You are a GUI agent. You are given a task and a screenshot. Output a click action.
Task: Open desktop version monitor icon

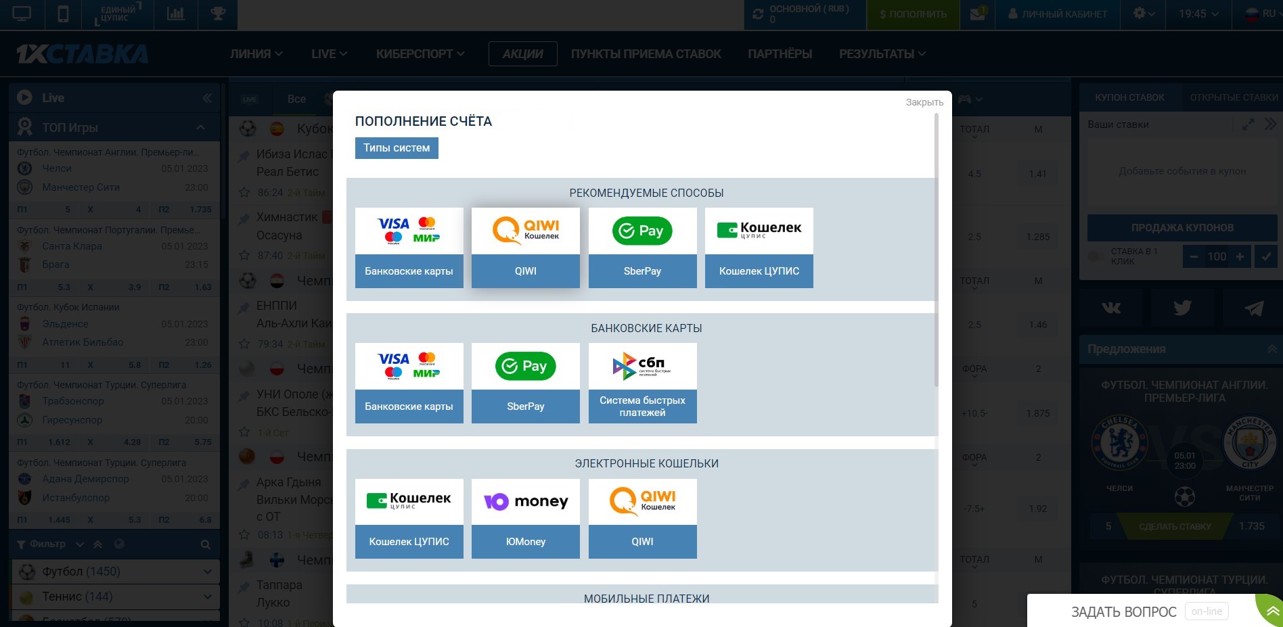click(22, 14)
